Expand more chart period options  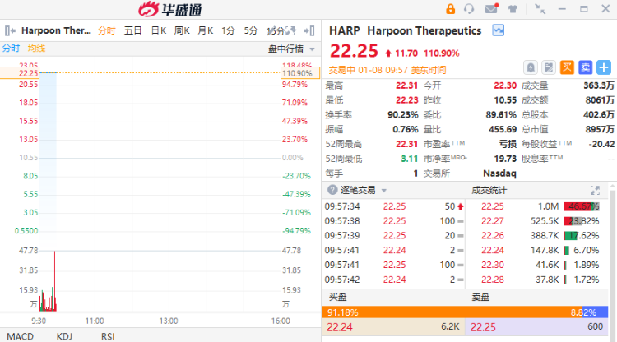click(x=295, y=30)
